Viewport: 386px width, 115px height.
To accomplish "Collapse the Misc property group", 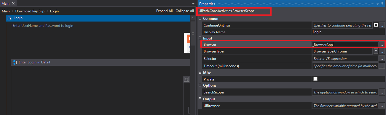I will pyautogui.click(x=200, y=73).
